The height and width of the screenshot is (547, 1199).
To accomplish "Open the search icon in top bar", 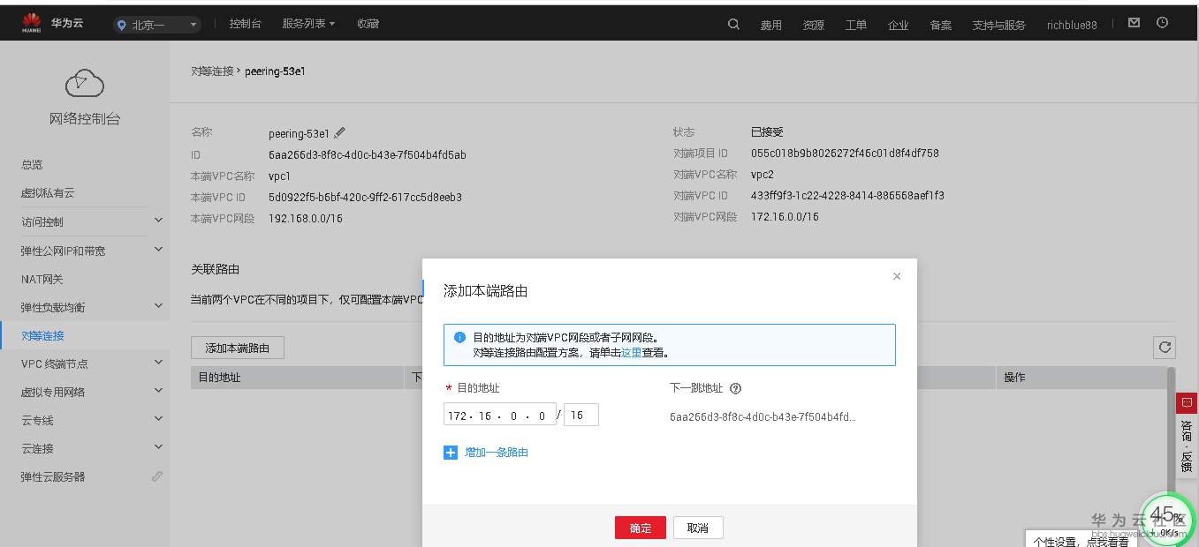I will (x=733, y=25).
